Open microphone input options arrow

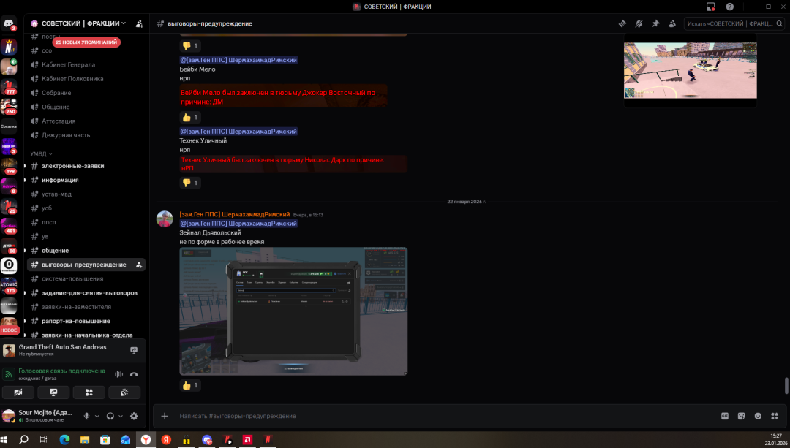pos(97,416)
